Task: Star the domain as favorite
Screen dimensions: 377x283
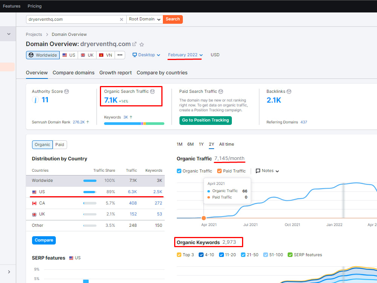Action: click(142, 44)
